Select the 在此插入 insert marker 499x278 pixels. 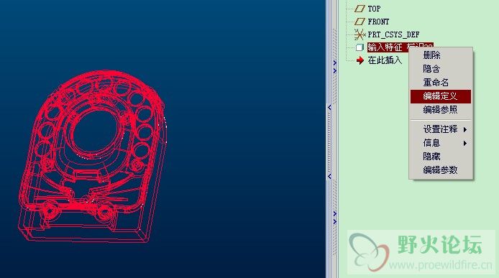[x=385, y=60]
